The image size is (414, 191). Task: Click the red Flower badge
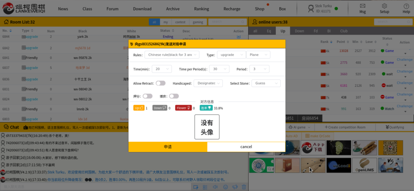183,108
